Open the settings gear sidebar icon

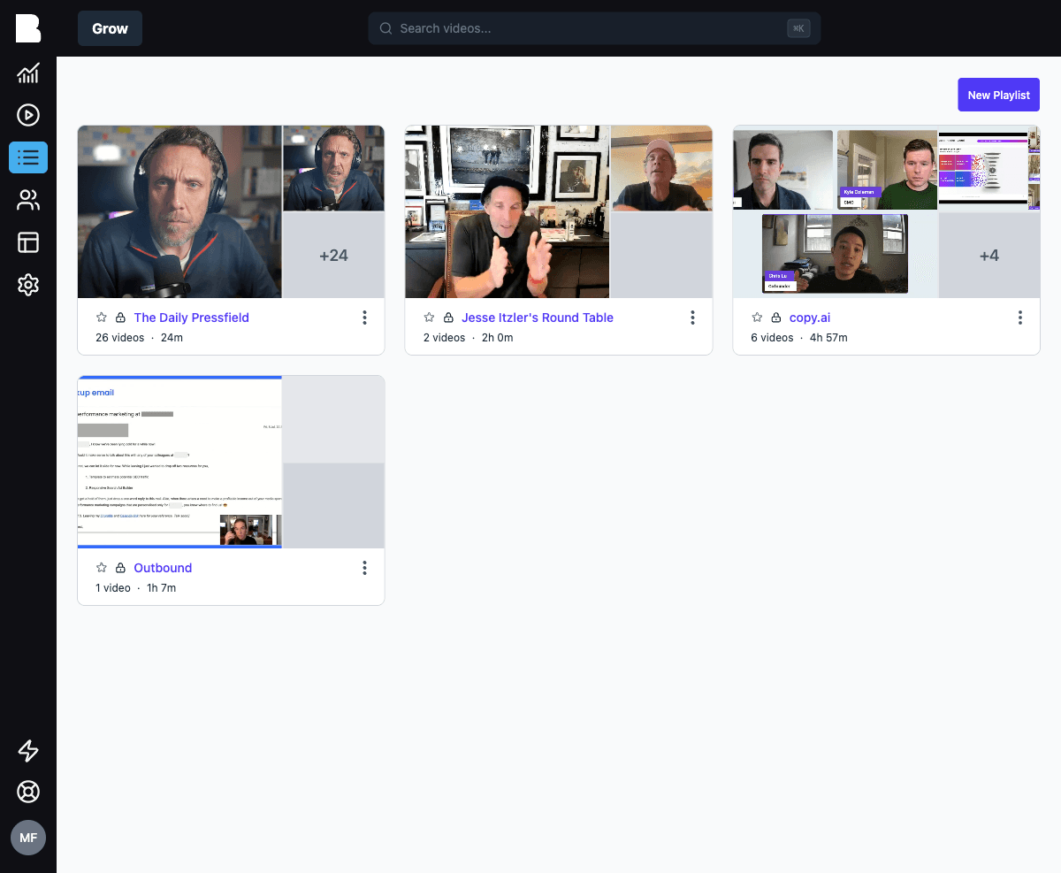point(28,285)
